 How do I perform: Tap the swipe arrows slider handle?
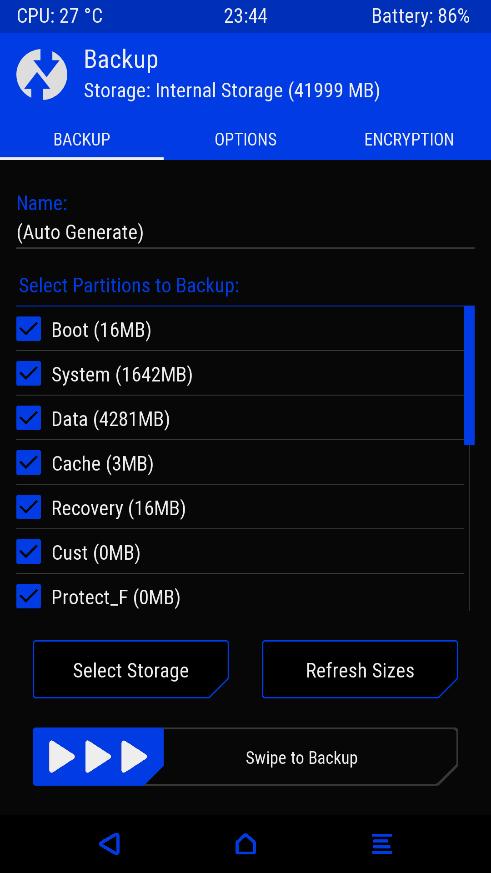click(98, 757)
